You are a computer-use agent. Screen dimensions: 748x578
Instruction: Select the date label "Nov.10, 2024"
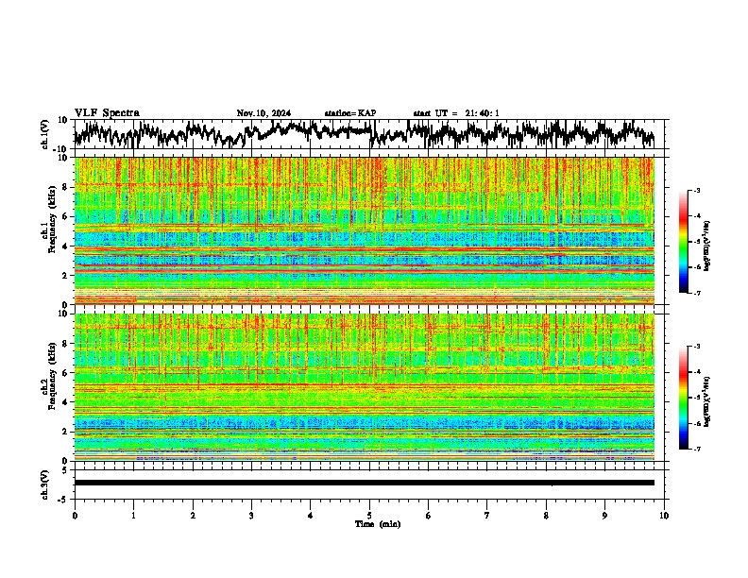pos(263,113)
